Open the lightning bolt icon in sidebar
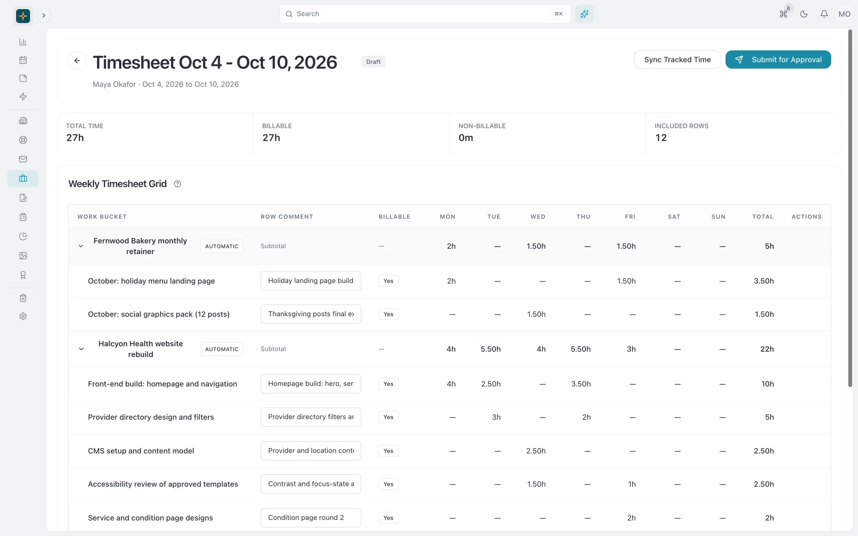 pyautogui.click(x=23, y=96)
